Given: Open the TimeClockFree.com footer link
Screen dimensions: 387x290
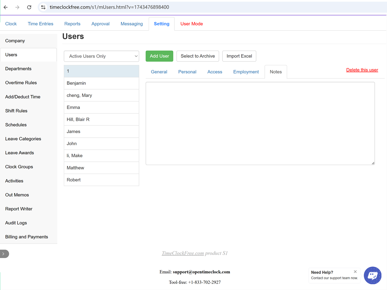Looking at the screenshot, I should point(183,253).
